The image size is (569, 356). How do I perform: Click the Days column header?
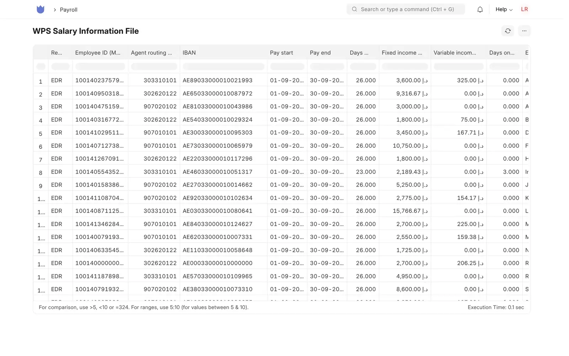[x=363, y=53]
